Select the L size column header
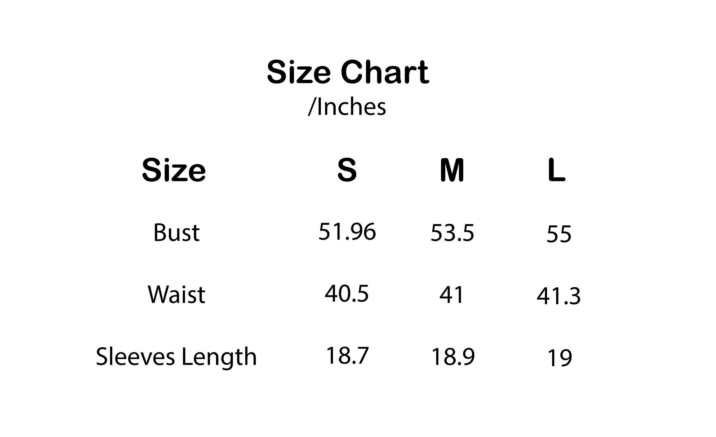This screenshot has height=437, width=716. click(557, 170)
